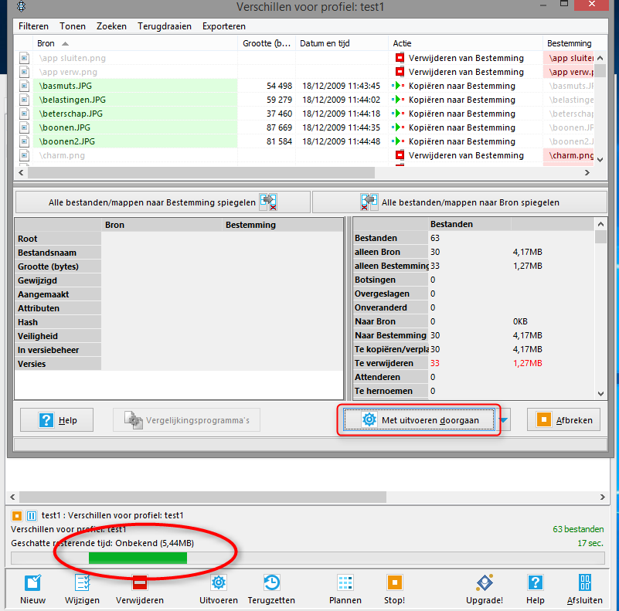Click the Stop! toolbar icon
This screenshot has width=619, height=611.
[394, 582]
